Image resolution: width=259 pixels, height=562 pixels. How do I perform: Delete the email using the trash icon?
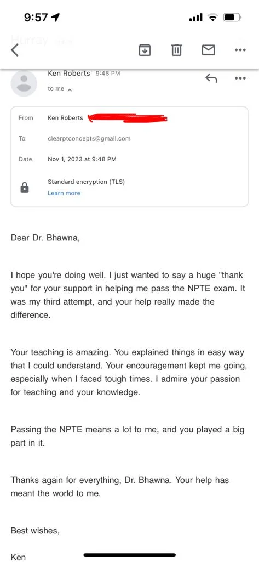tap(176, 50)
